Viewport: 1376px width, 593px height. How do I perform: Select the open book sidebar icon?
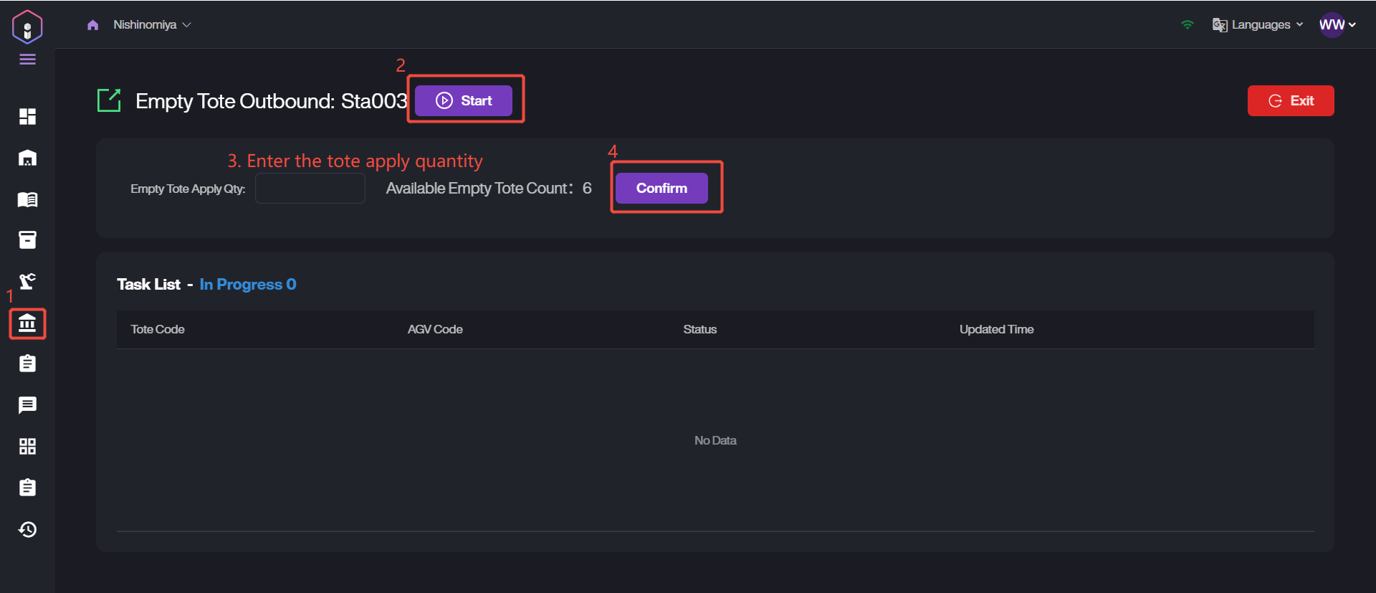(x=27, y=199)
